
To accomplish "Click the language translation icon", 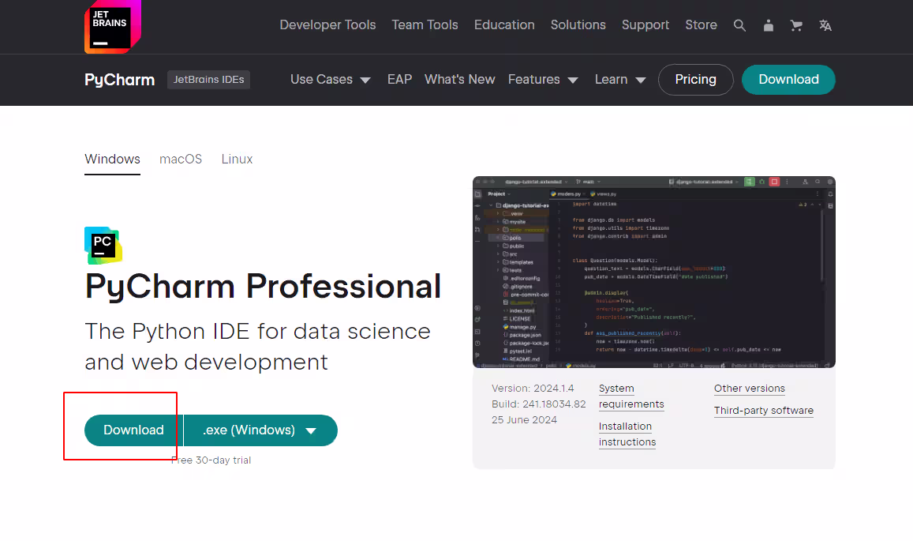I will pyautogui.click(x=825, y=25).
